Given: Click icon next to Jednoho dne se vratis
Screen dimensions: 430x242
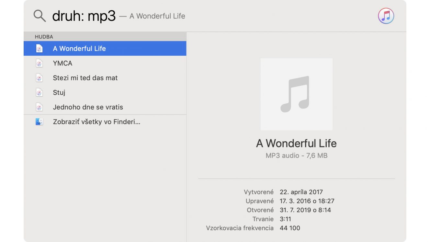Looking at the screenshot, I should 39,107.
